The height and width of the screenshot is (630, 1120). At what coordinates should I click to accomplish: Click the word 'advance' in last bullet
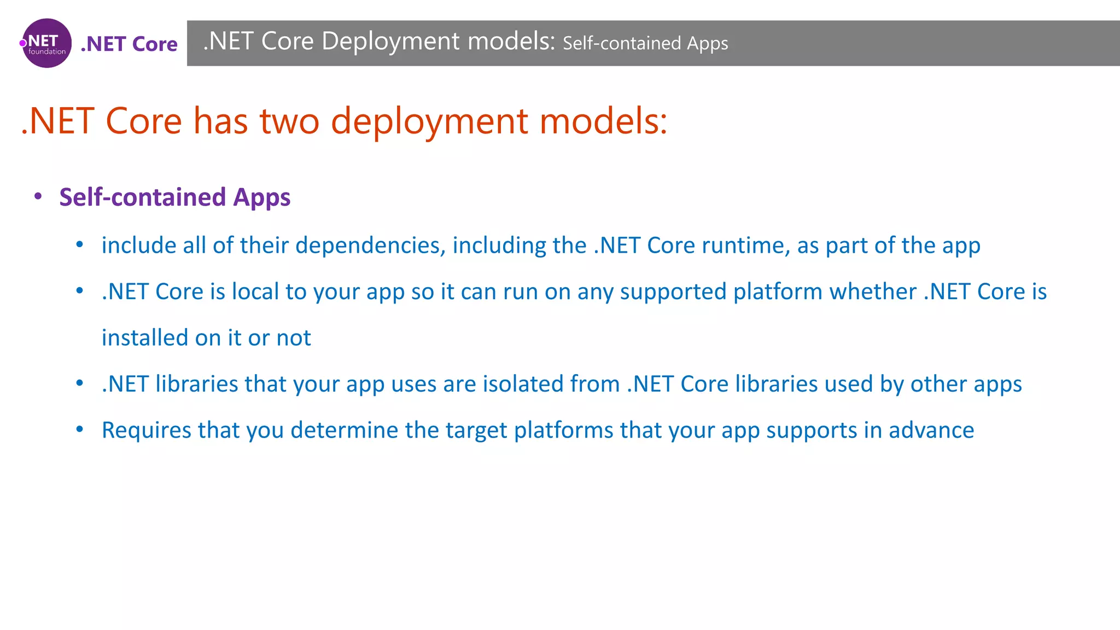(931, 430)
